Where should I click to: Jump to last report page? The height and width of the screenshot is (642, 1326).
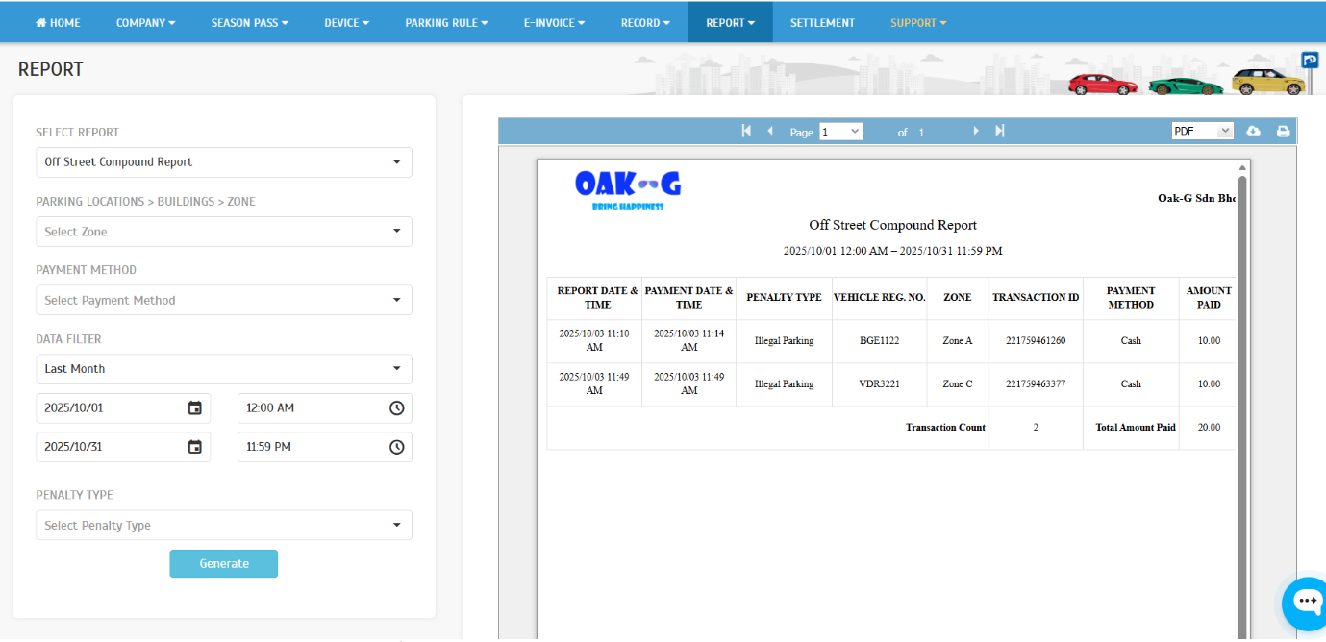[1000, 131]
